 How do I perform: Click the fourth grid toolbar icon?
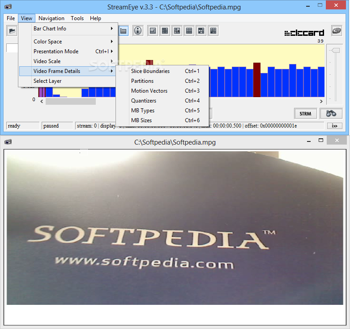tap(189, 31)
